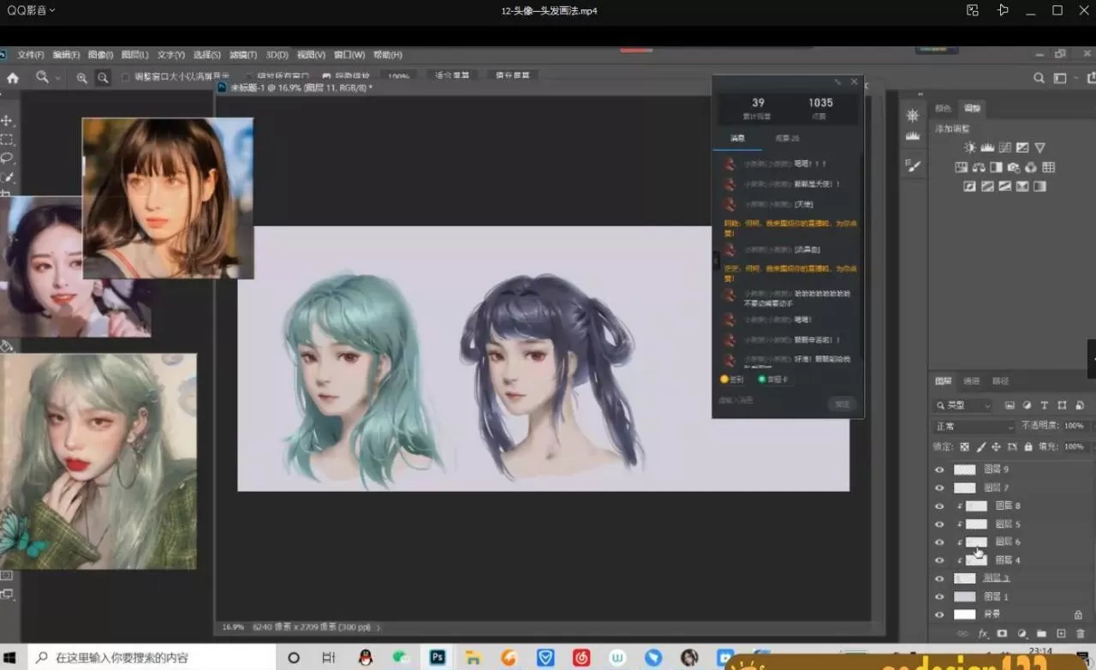Click the layer style fx icon

[x=982, y=634]
